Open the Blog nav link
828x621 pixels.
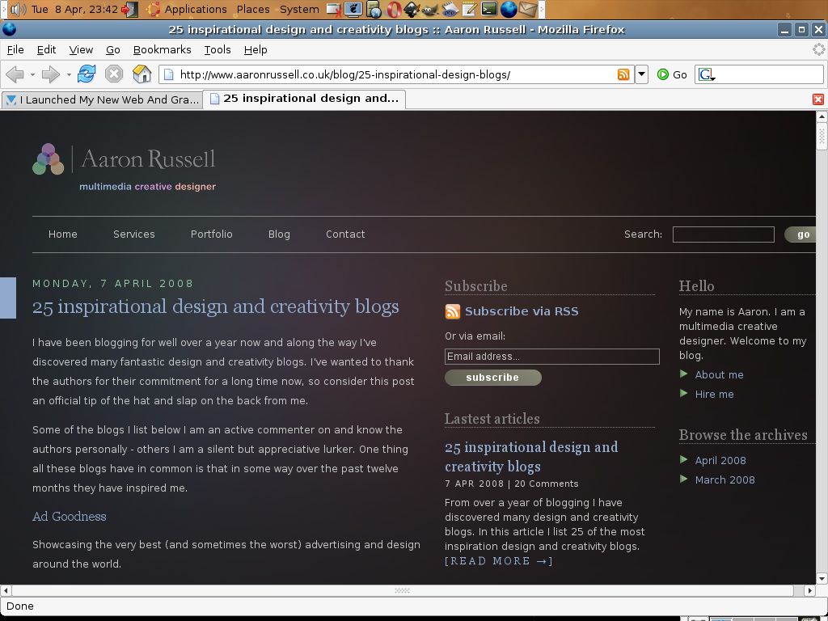tap(279, 234)
